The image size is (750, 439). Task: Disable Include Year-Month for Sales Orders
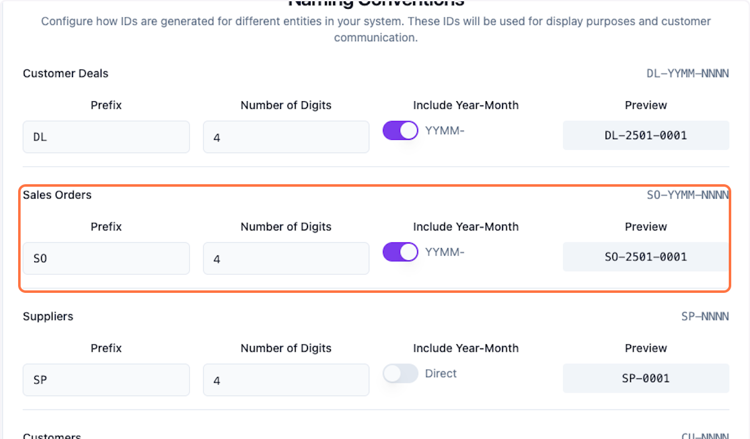[400, 252]
